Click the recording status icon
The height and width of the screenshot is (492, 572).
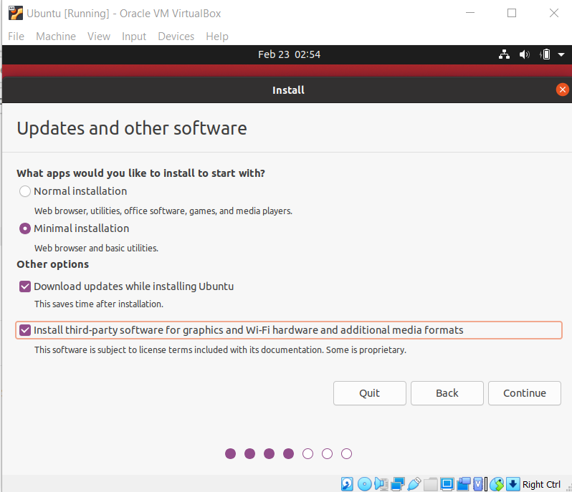[464, 484]
